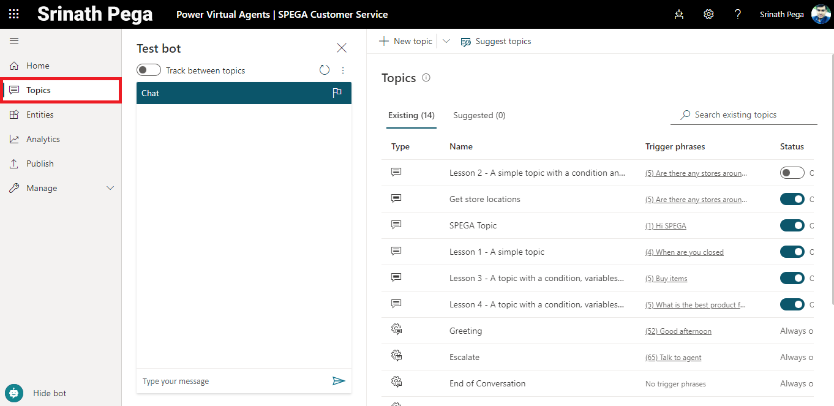This screenshot has width=834, height=406.
Task: Disable the SPEGA Topic status toggle
Action: [x=792, y=225]
